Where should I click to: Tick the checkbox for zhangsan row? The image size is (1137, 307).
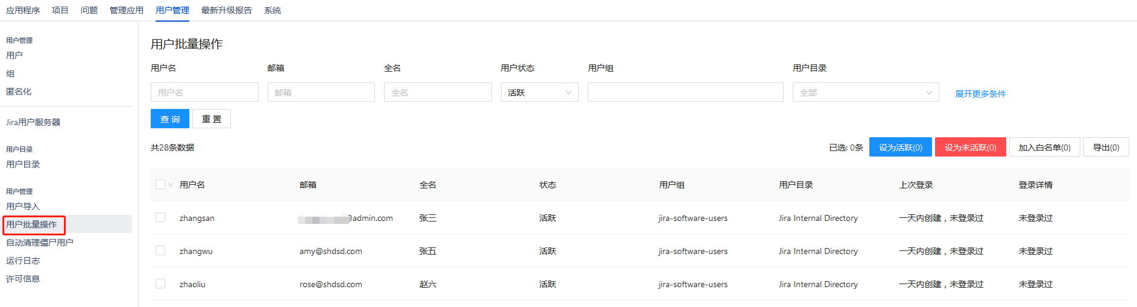coord(160,217)
